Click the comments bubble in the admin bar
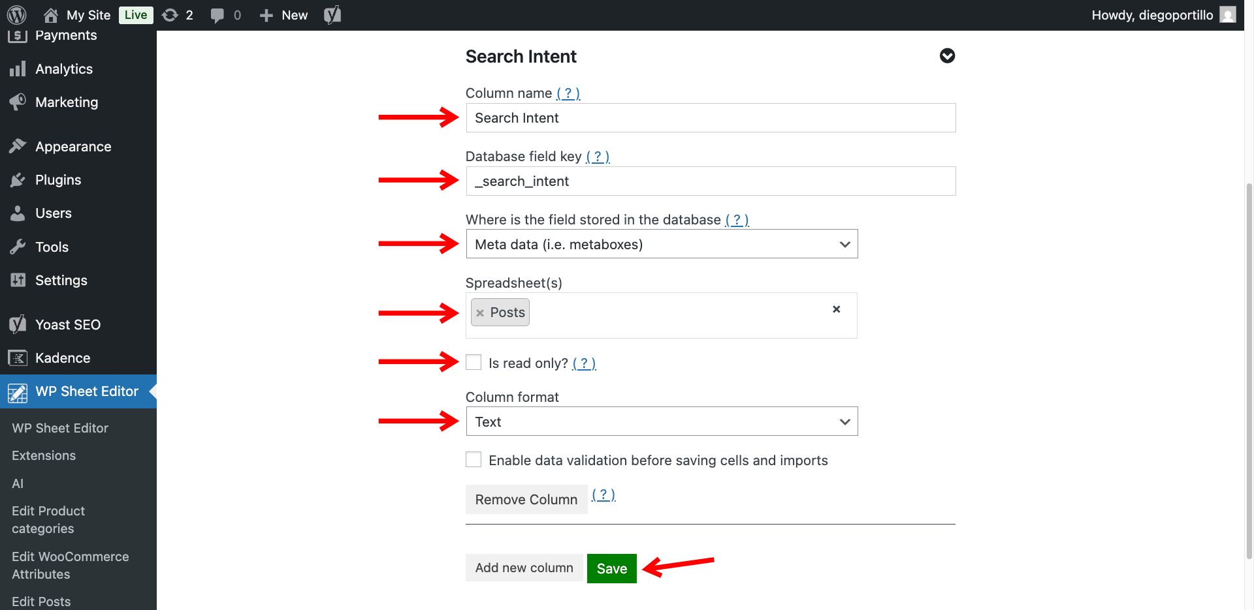 (217, 14)
